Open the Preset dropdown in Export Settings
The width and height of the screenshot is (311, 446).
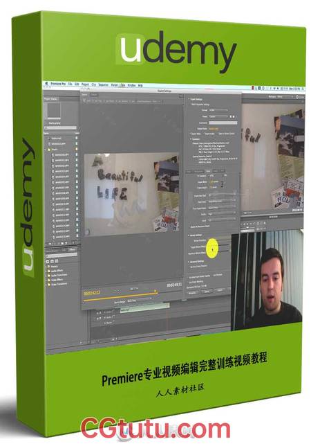pos(218,116)
